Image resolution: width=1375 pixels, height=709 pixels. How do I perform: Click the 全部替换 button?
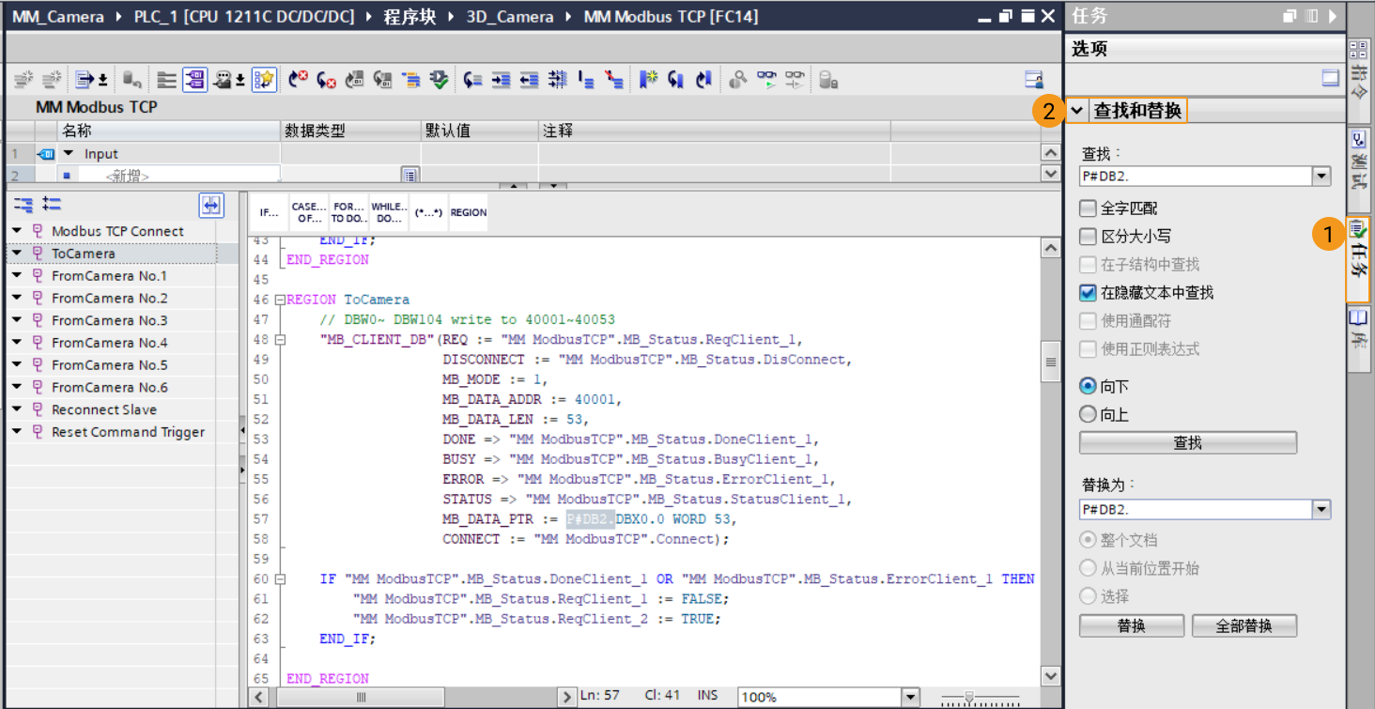click(x=1244, y=624)
